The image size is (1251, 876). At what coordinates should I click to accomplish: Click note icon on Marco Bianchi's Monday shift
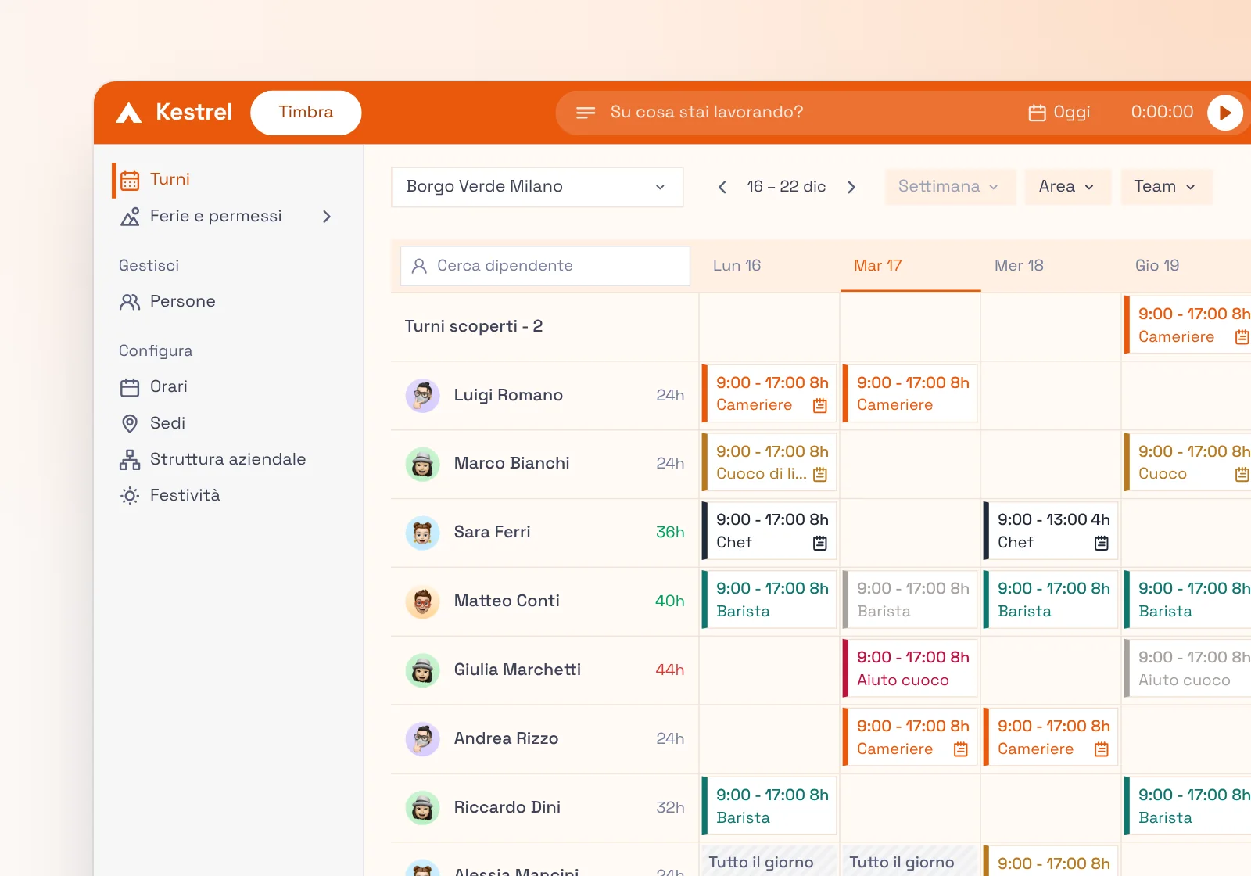[x=819, y=475]
